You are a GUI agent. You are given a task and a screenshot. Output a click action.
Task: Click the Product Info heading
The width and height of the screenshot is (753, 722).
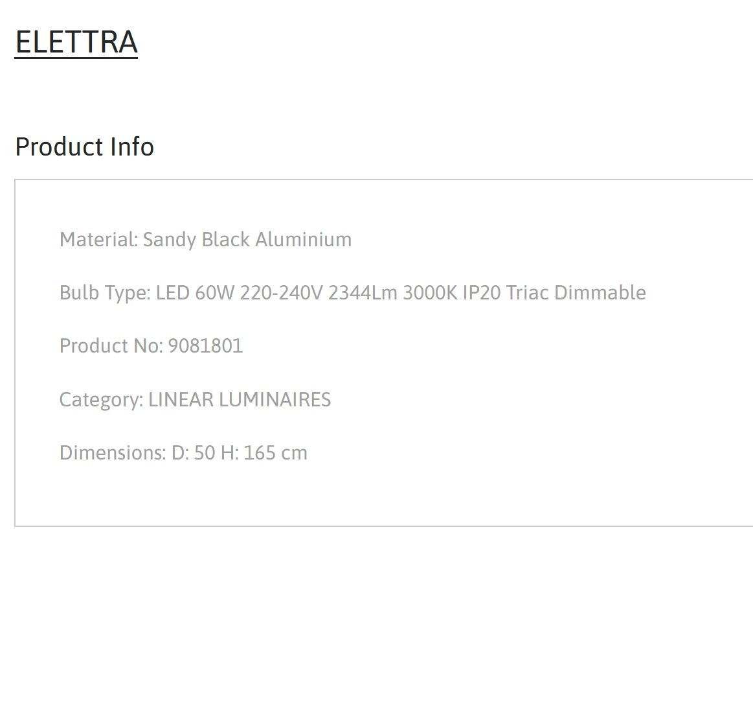point(85,146)
